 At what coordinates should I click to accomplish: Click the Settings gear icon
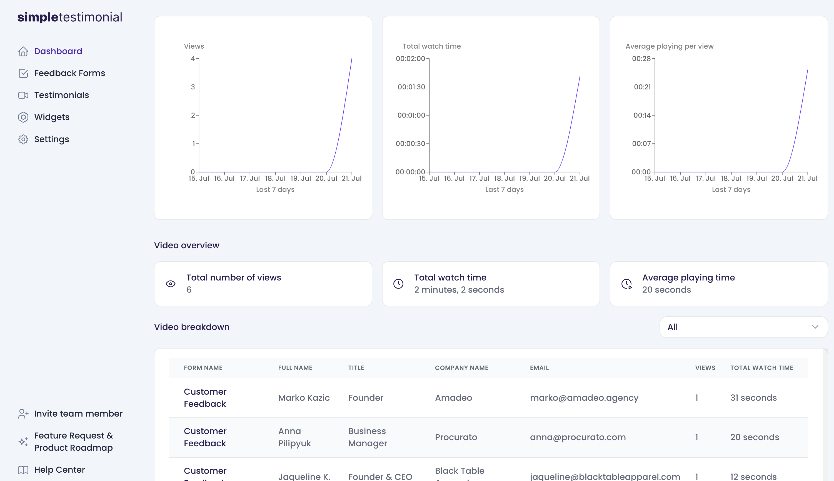coord(23,139)
